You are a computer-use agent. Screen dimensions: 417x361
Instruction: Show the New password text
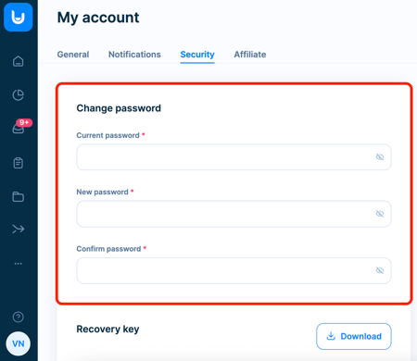[380, 214]
